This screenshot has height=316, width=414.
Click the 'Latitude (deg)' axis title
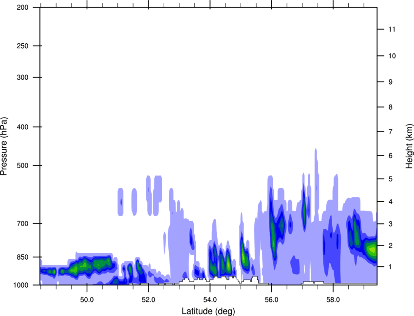coord(208,311)
